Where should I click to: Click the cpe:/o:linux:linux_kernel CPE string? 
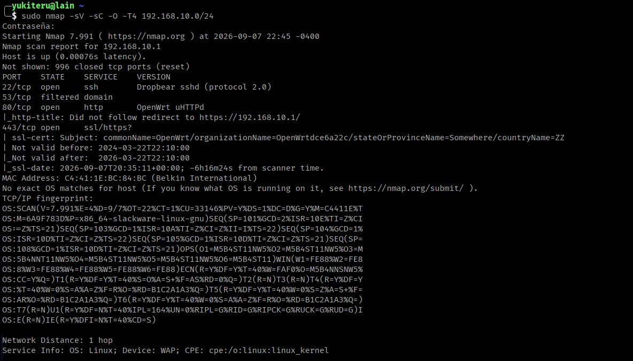[269, 350]
